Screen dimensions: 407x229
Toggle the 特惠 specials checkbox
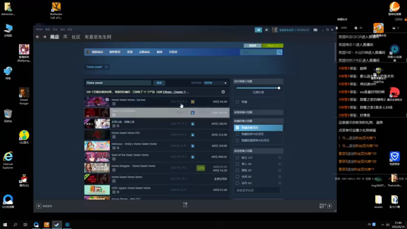[x=237, y=102]
